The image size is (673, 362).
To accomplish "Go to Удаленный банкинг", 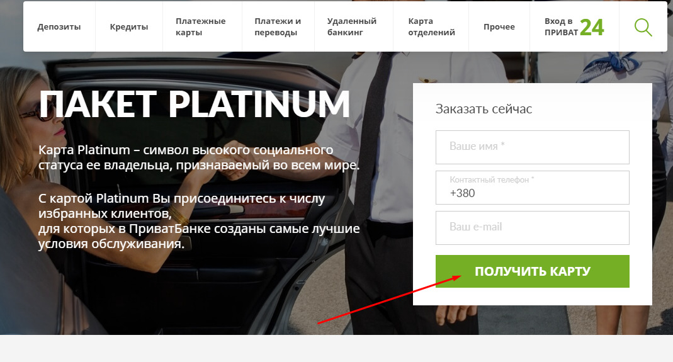I will (x=351, y=26).
